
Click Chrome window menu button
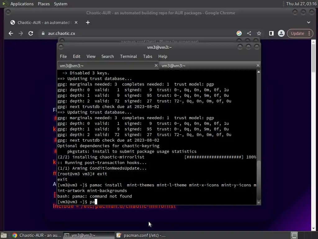tap(8, 12)
